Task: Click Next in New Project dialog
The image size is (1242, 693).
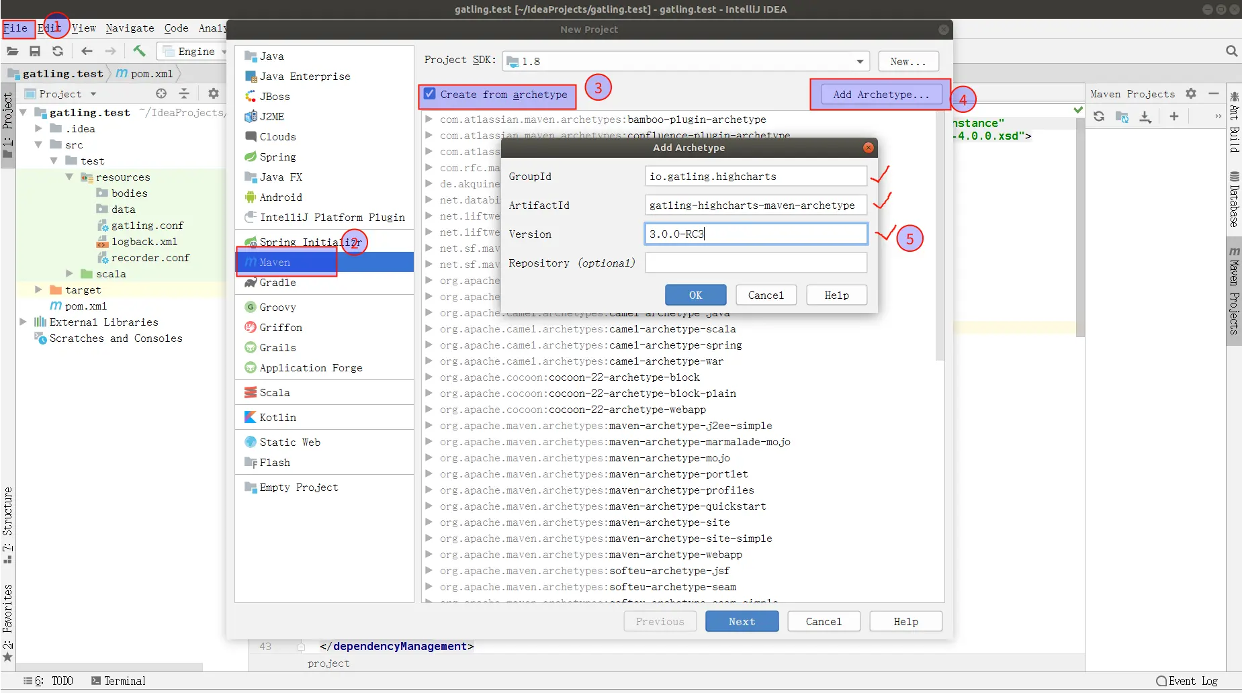Action: 742,622
